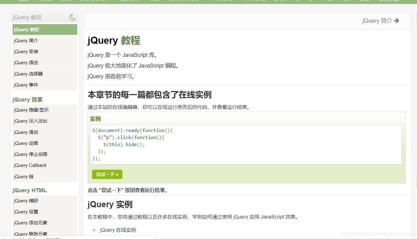Screen dimensions: 417x239
Task: Open jQuery 滑动 in the sidebar
Action: point(45,132)
